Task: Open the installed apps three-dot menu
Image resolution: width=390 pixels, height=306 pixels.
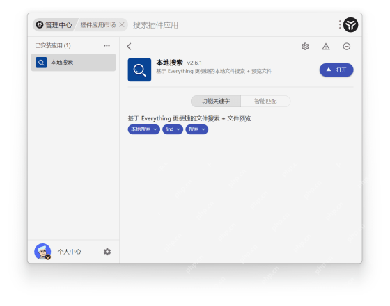Action: pos(107,45)
